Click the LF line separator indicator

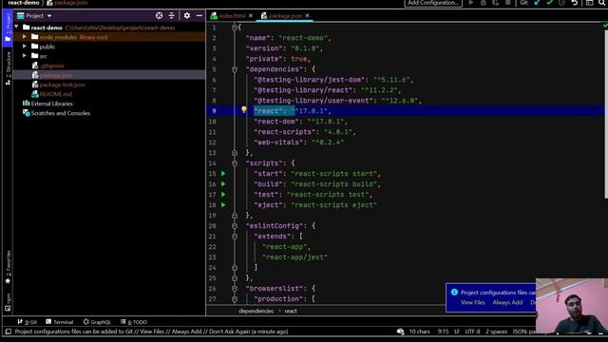(457, 332)
